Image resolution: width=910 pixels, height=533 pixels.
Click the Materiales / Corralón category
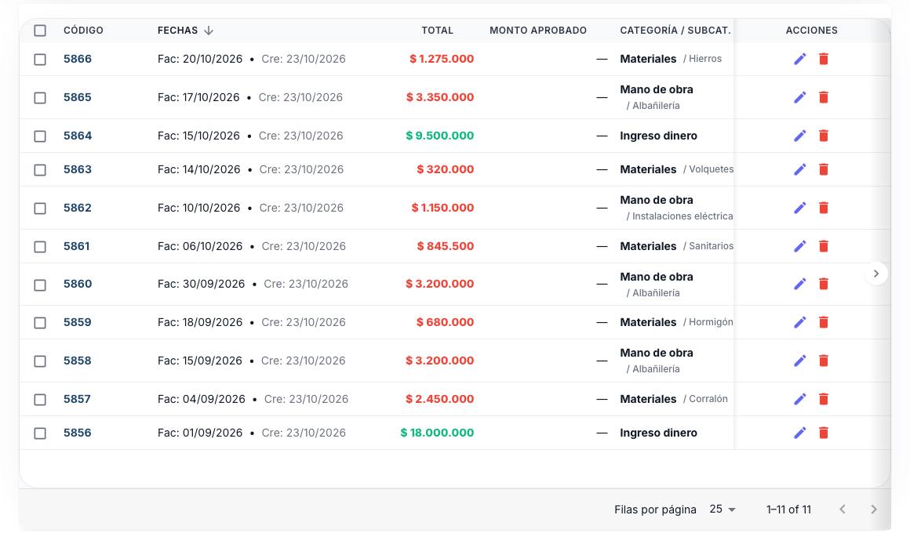coord(674,399)
